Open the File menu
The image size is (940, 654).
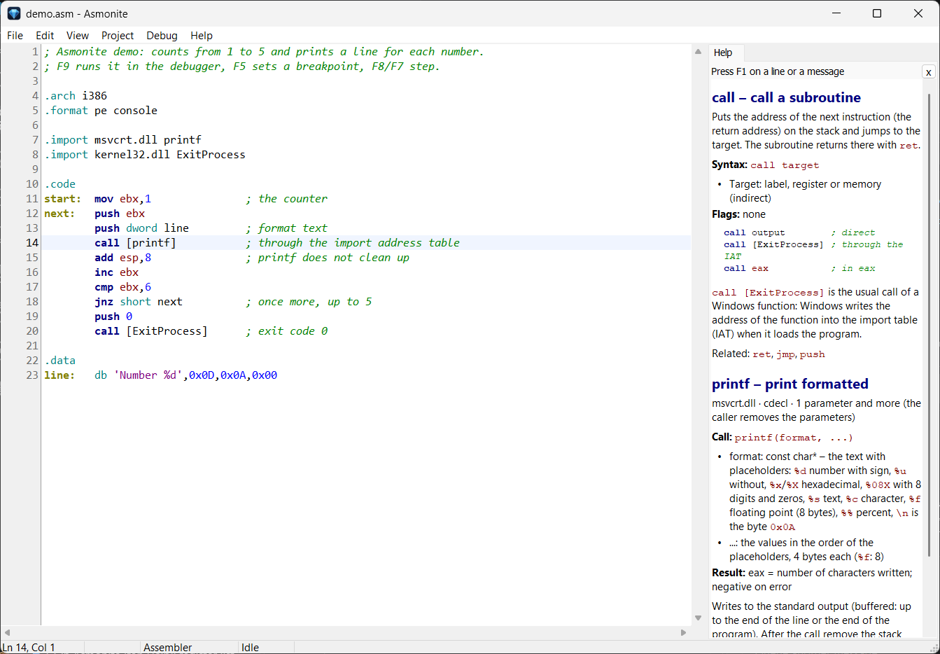point(15,36)
